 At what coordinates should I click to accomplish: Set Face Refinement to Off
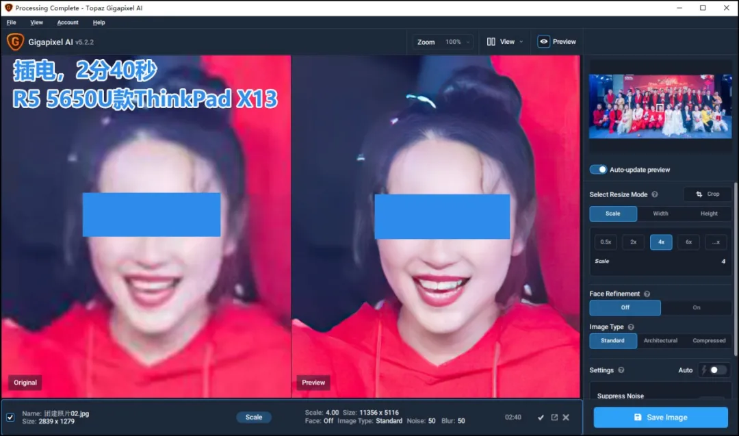pyautogui.click(x=625, y=308)
